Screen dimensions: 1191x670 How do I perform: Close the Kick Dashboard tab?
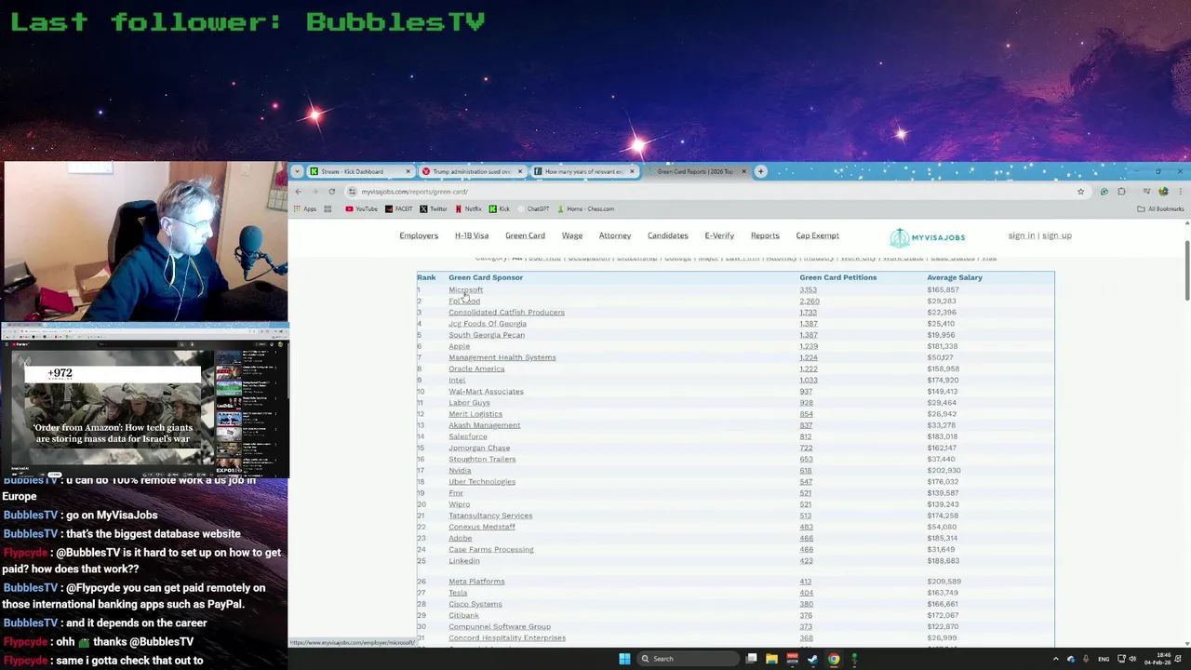tap(408, 171)
